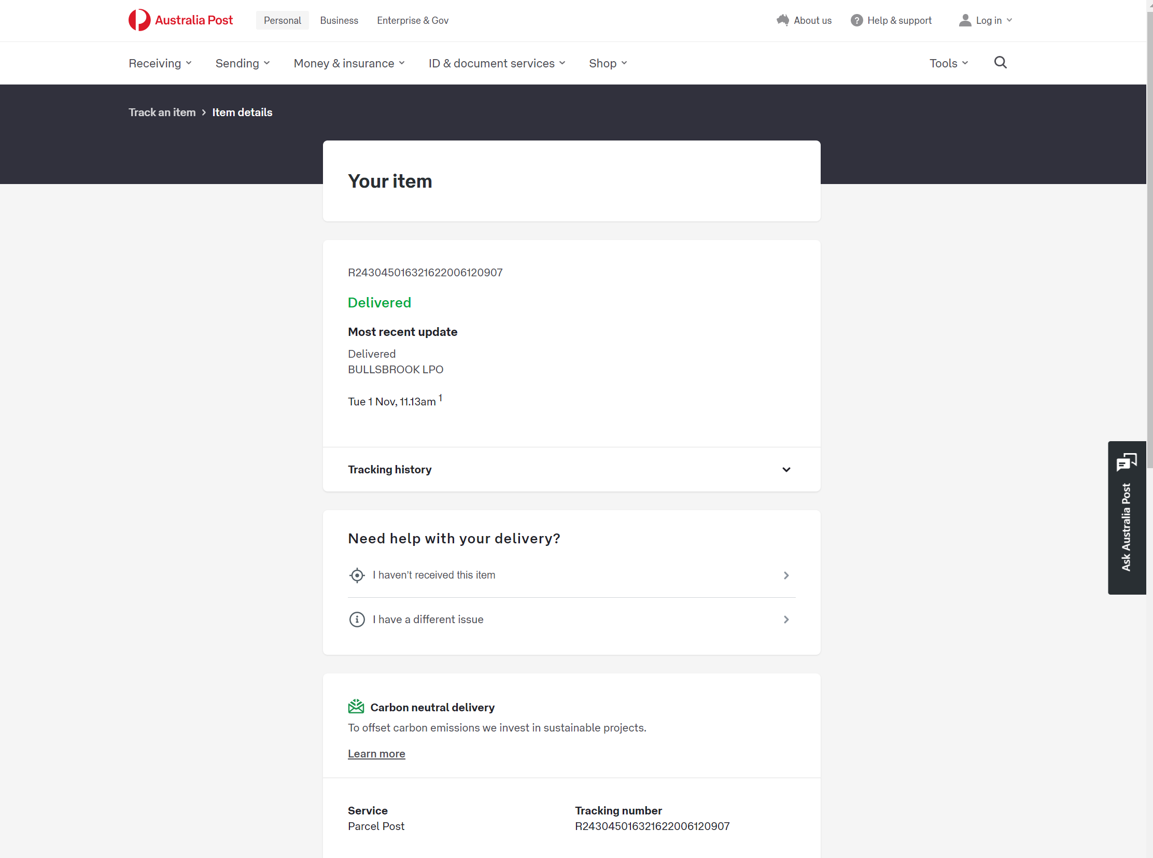Image resolution: width=1153 pixels, height=858 pixels.
Task: Click the search magnifier icon
Action: pos(1000,63)
